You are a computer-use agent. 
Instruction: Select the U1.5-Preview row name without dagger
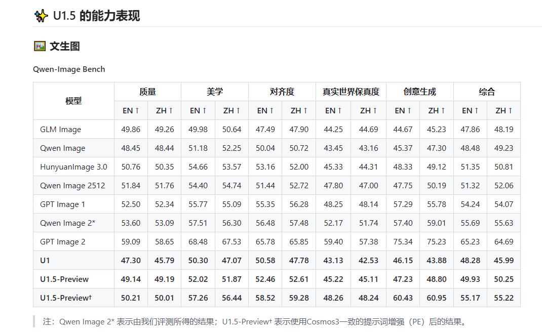[x=64, y=279]
